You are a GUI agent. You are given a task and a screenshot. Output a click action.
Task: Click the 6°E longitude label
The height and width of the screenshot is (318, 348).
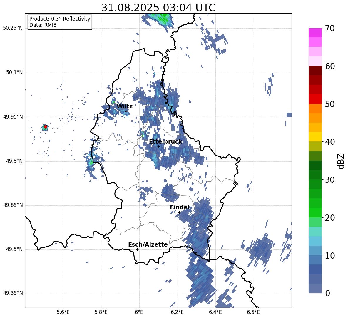139,312
